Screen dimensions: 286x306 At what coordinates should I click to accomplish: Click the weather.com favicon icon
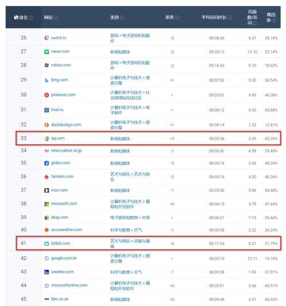coord(46,272)
